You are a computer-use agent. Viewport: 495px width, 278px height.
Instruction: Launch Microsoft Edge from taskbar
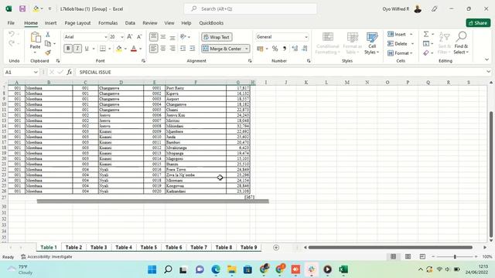coord(216,270)
